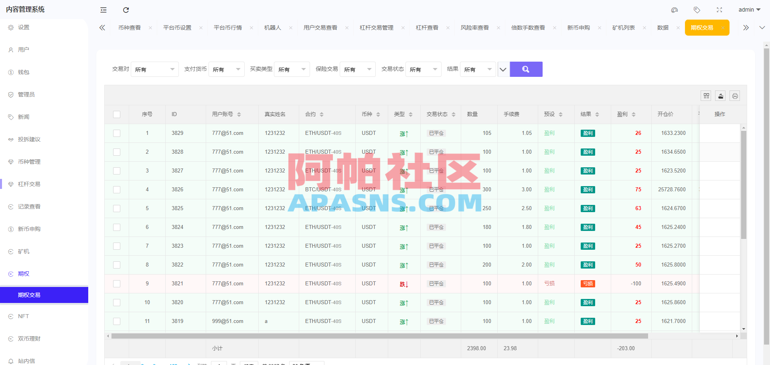Tick the checkbox for row ID 3829
The width and height of the screenshot is (770, 365).
pos(117,133)
